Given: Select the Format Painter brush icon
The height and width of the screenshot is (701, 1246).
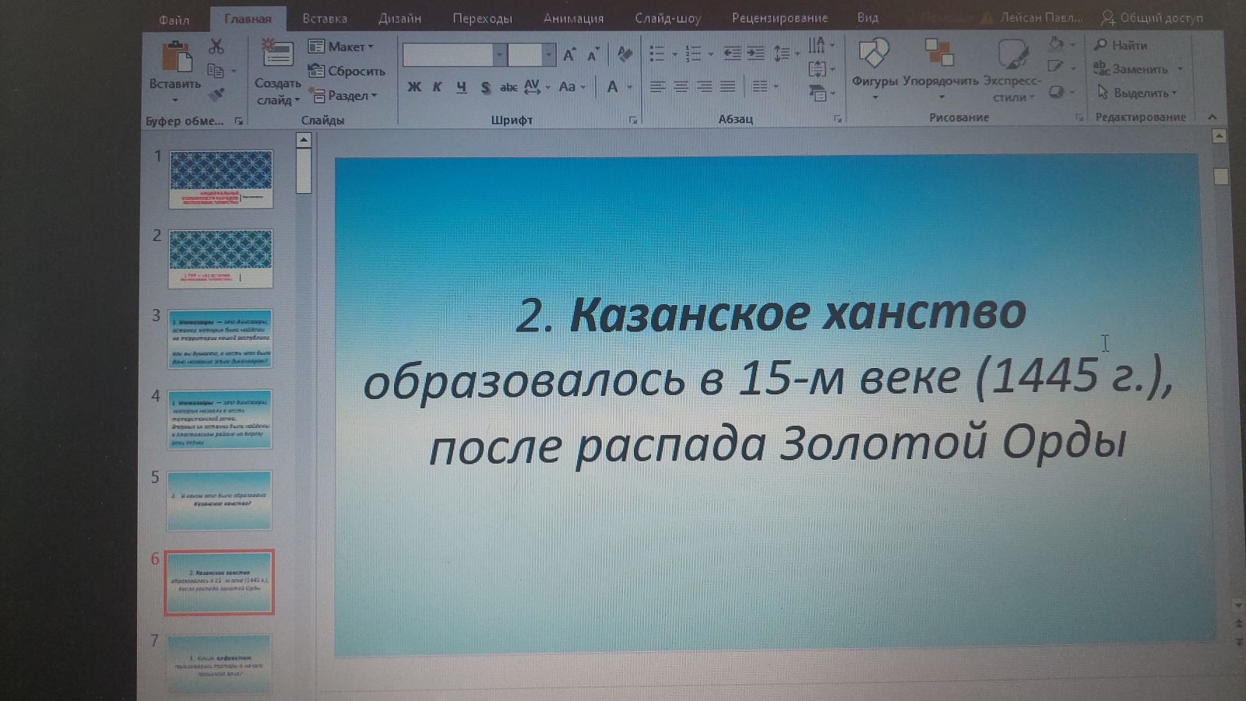Looking at the screenshot, I should (x=216, y=95).
